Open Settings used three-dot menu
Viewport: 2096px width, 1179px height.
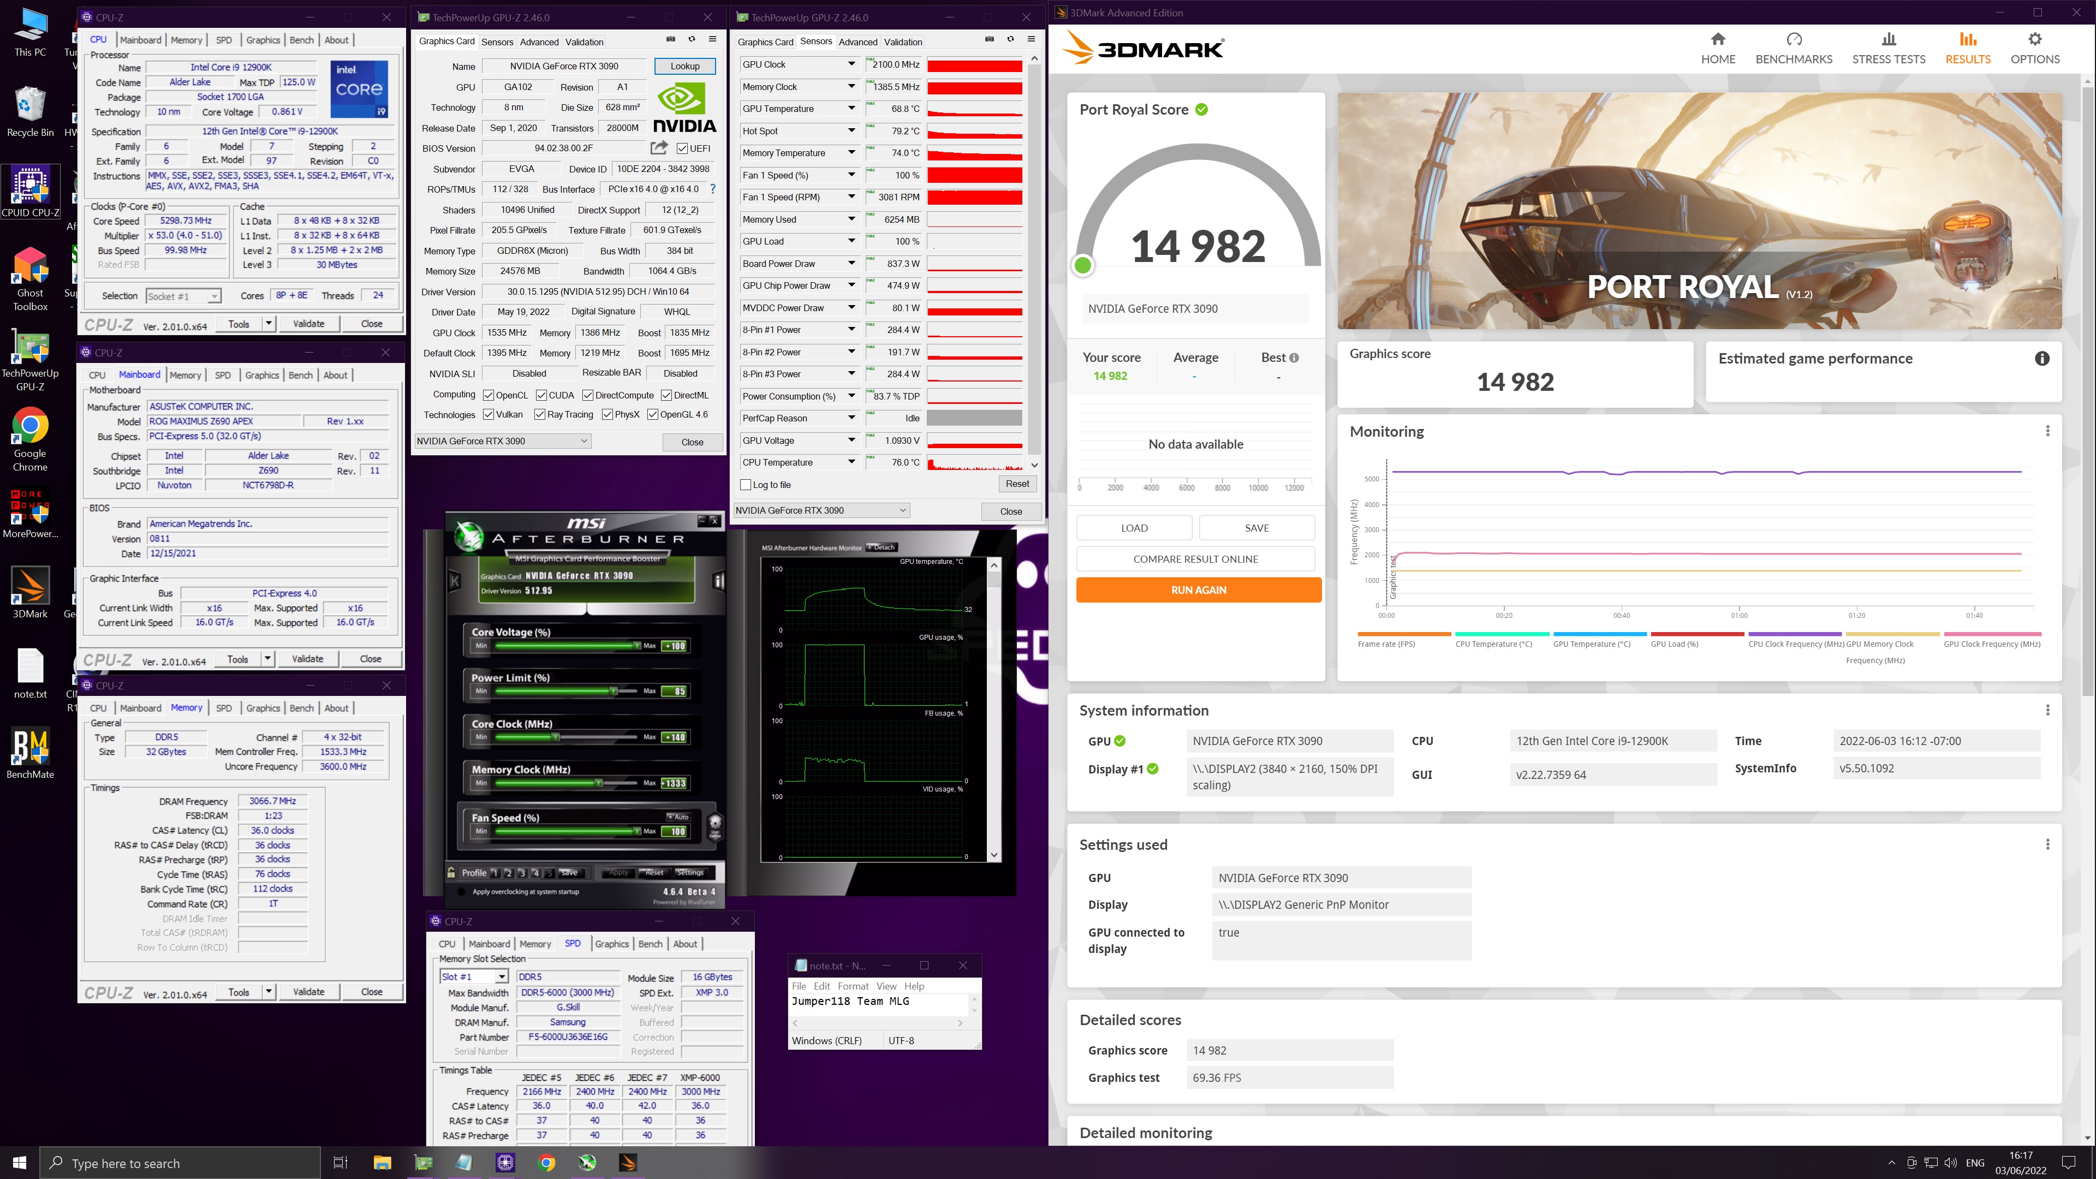coord(2047,844)
